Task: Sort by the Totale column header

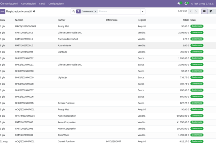Action: pyautogui.click(x=186, y=20)
